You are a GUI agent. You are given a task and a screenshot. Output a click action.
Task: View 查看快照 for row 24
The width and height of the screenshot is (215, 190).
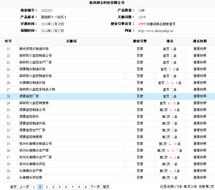coord(200,69)
